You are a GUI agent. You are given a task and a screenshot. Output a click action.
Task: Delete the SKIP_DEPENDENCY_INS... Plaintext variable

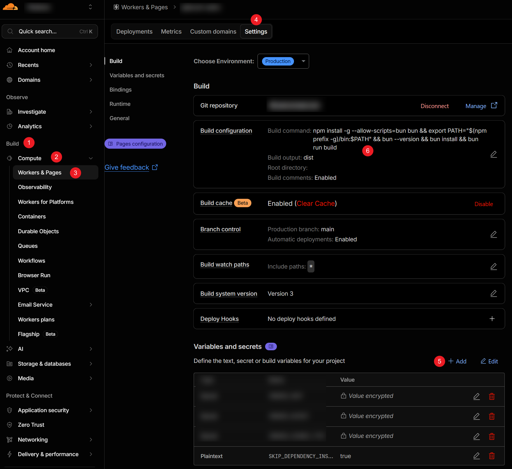pyautogui.click(x=492, y=456)
